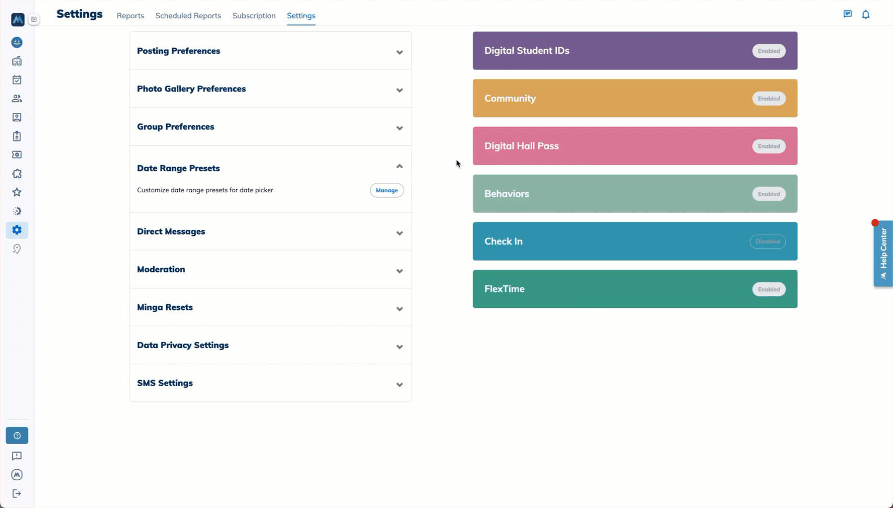
Task: Open the Subscription tab
Action: tap(254, 16)
